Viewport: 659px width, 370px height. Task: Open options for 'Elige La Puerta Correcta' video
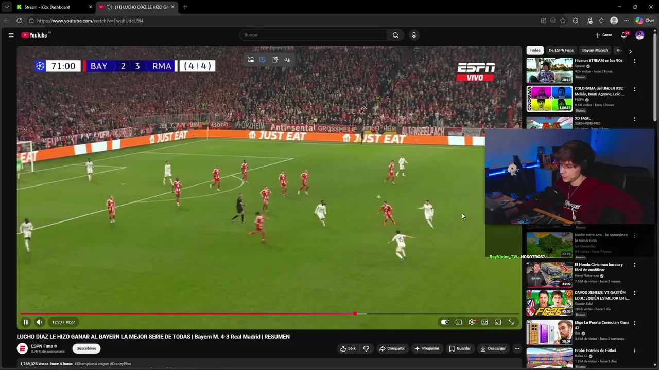(x=634, y=323)
